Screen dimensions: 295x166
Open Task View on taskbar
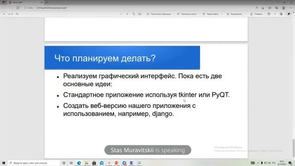click(71, 163)
